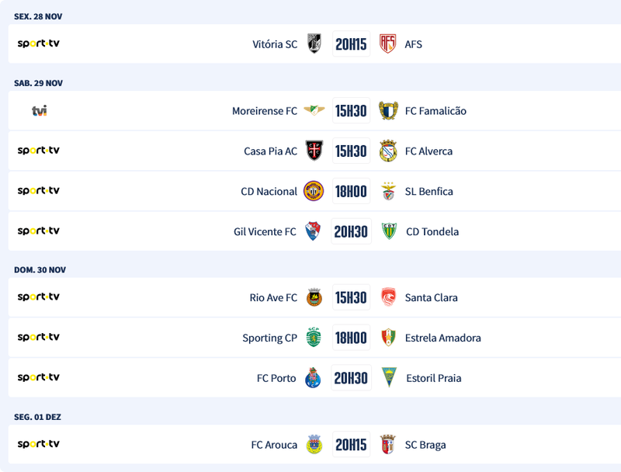The height and width of the screenshot is (472, 621).
Task: Click the TVI broadcaster logo
Action: click(x=39, y=111)
